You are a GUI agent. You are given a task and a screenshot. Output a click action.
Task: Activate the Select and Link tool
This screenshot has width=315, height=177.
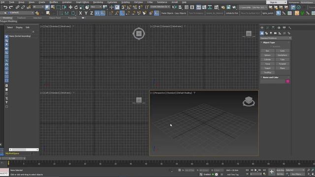(18, 7)
